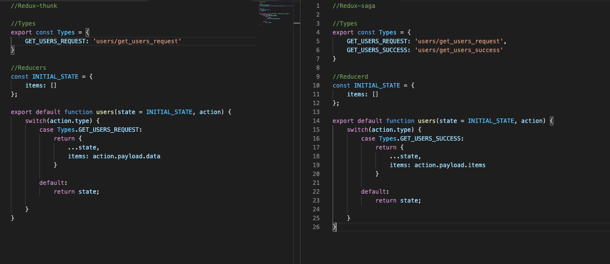Click ...state, spread on saga line 18
Screen dimensions: 610x264
point(406,156)
